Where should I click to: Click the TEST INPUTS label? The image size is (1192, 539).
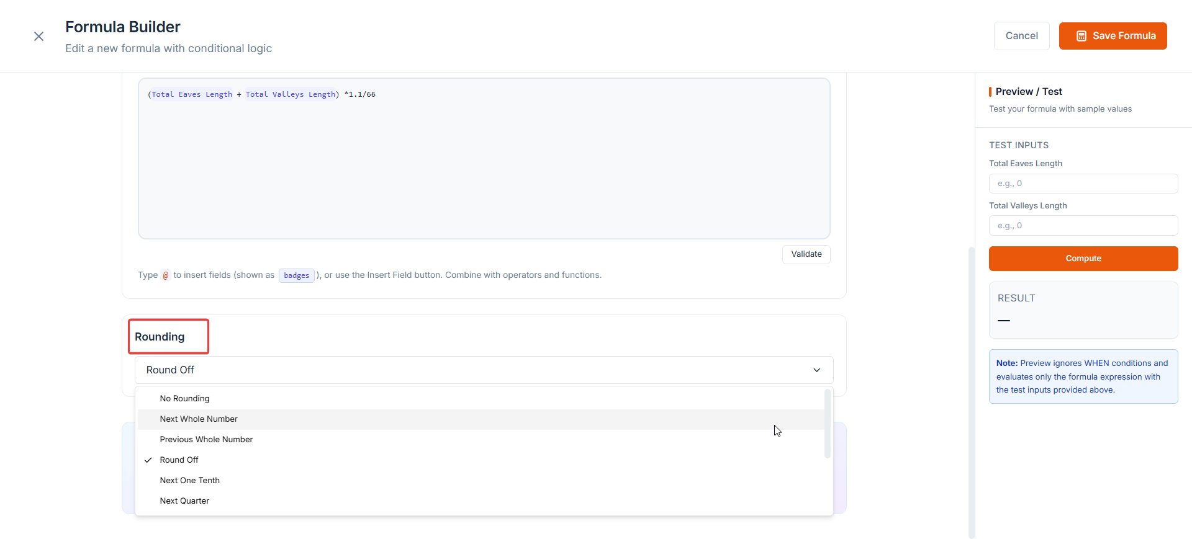coord(1019,145)
